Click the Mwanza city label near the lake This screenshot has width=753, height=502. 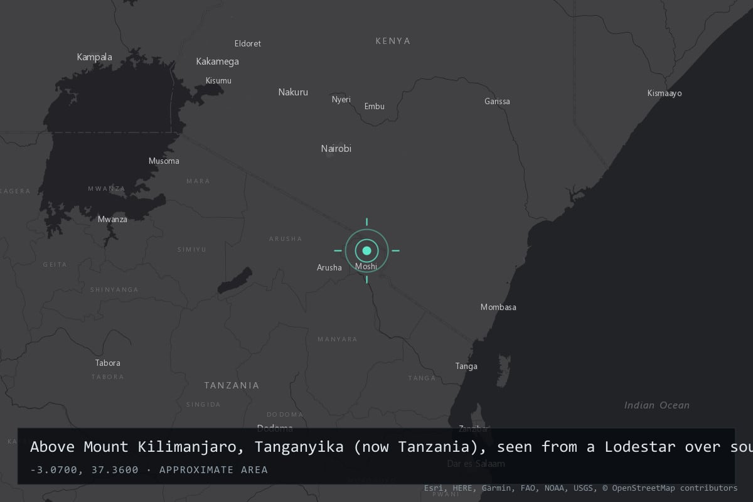[112, 220]
